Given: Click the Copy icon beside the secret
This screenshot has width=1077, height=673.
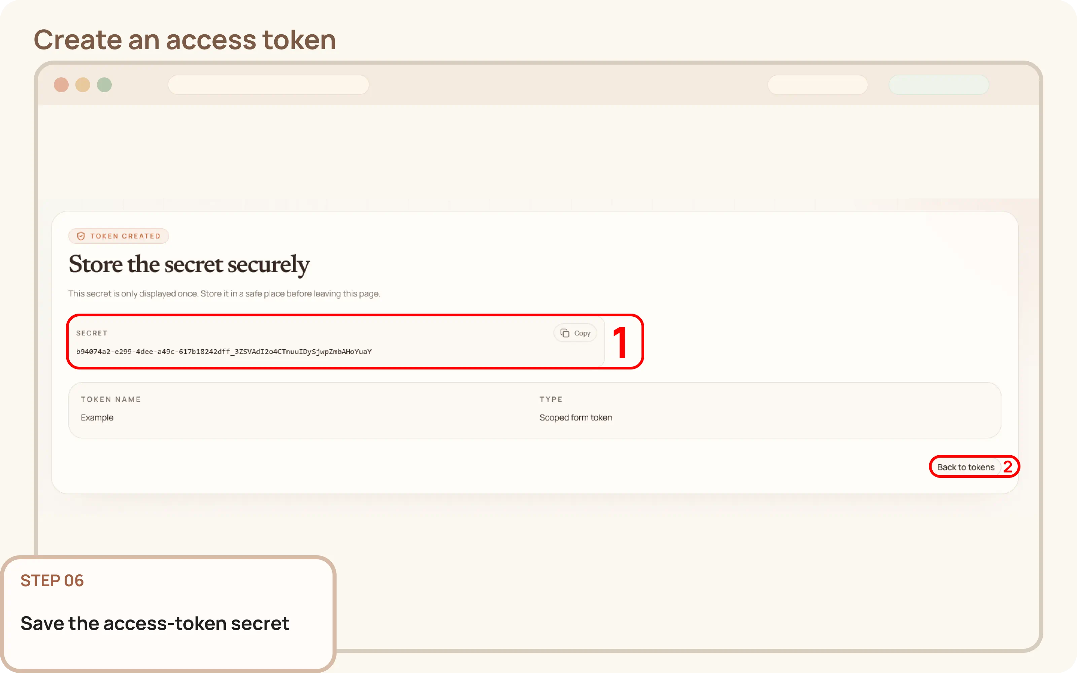Looking at the screenshot, I should click(575, 332).
